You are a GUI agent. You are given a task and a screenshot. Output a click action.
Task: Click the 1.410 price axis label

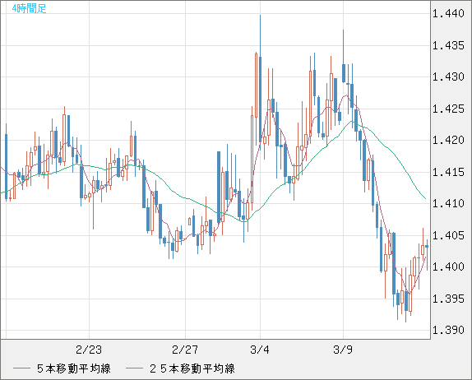coord(448,203)
